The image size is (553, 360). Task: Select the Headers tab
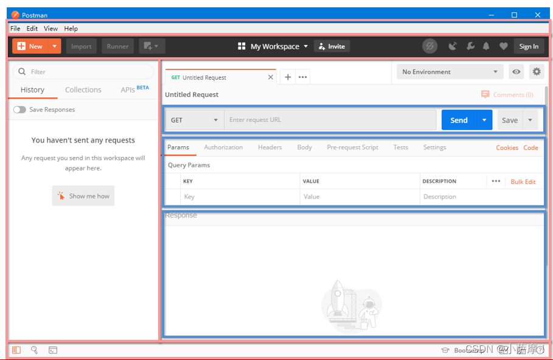click(x=270, y=147)
